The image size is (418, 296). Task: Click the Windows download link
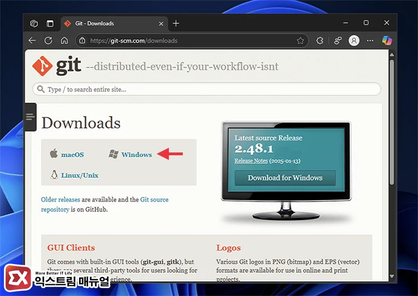point(137,155)
